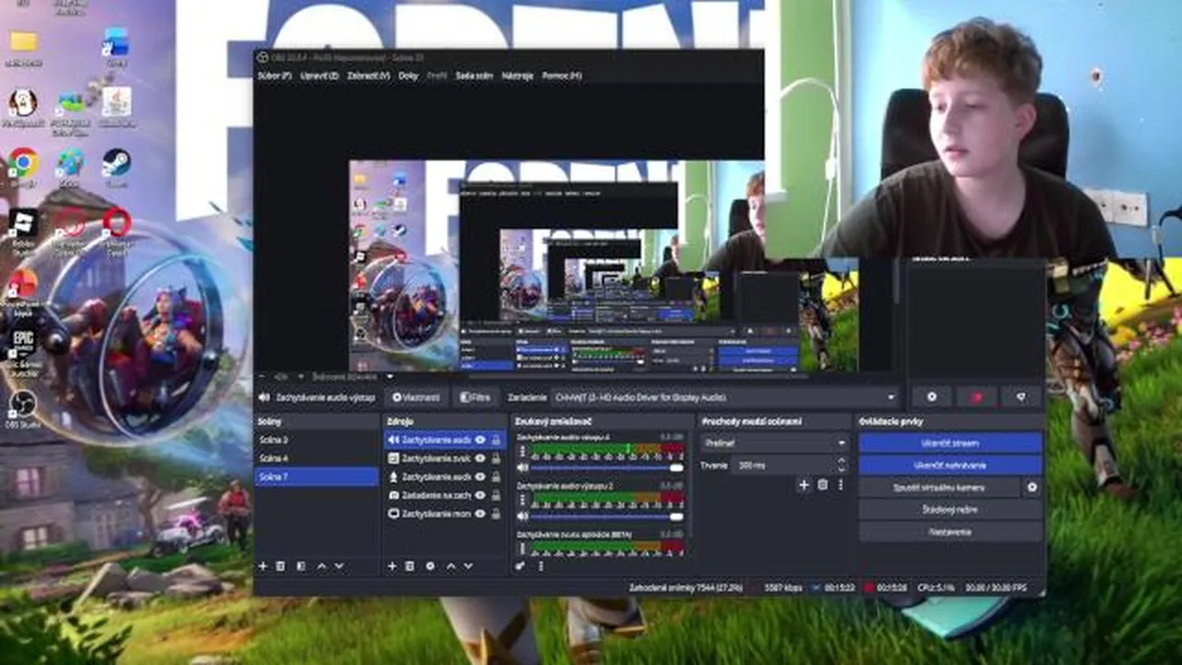Image resolution: width=1182 pixels, height=665 pixels.
Task: Open the Upraviť menu
Action: click(320, 76)
